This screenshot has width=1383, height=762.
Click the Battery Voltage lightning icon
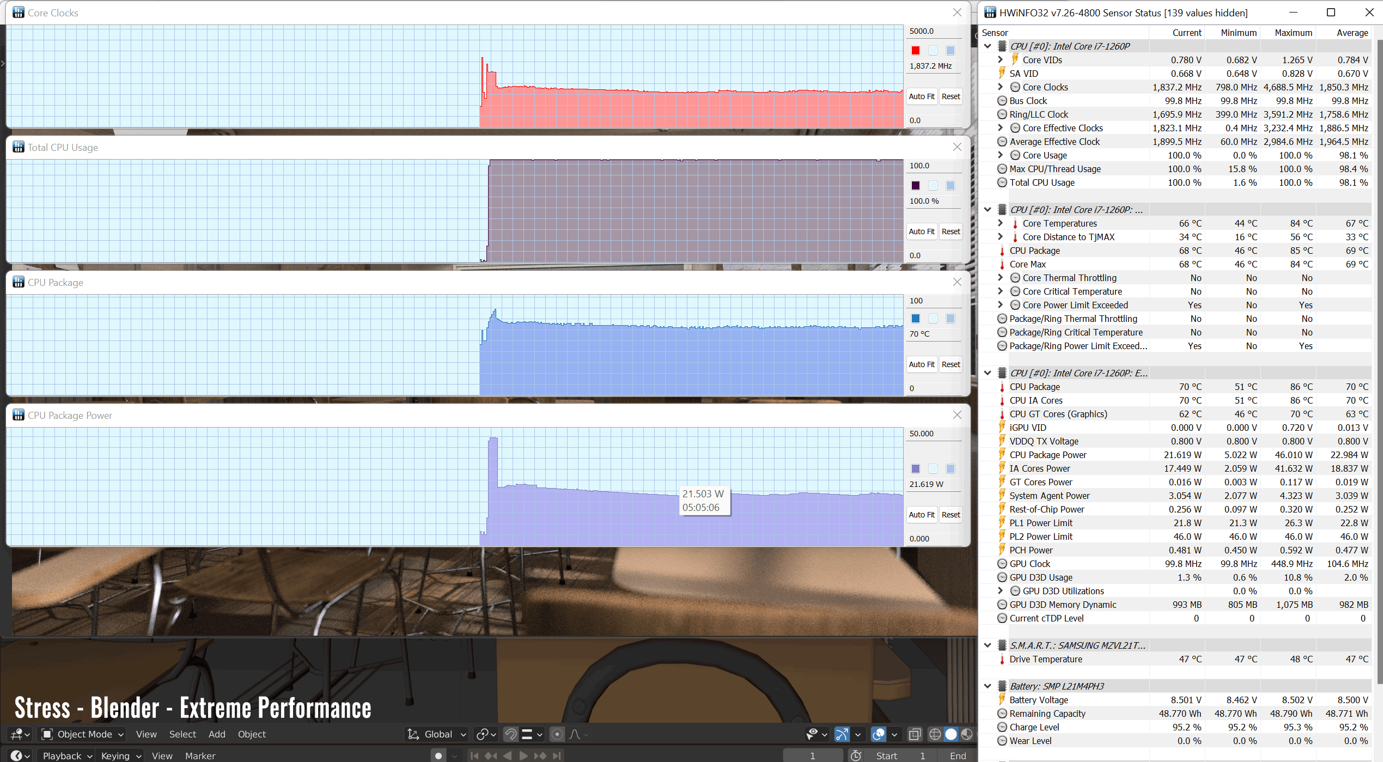click(x=1002, y=699)
